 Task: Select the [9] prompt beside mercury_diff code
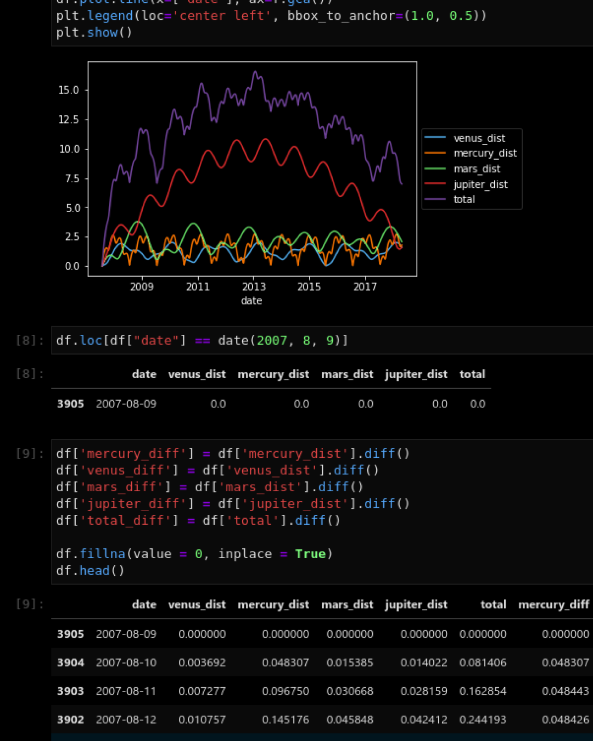pyautogui.click(x=30, y=453)
